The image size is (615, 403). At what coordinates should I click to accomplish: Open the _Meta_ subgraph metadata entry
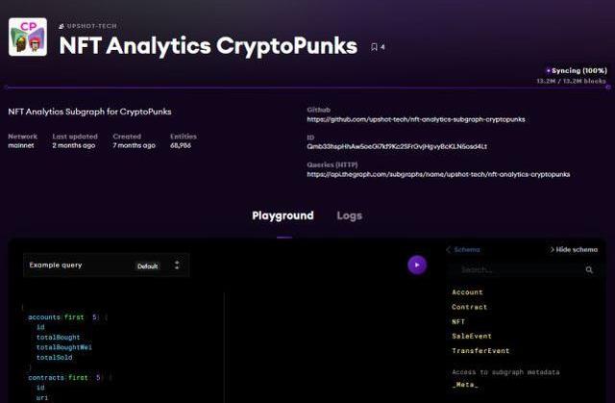tap(465, 385)
